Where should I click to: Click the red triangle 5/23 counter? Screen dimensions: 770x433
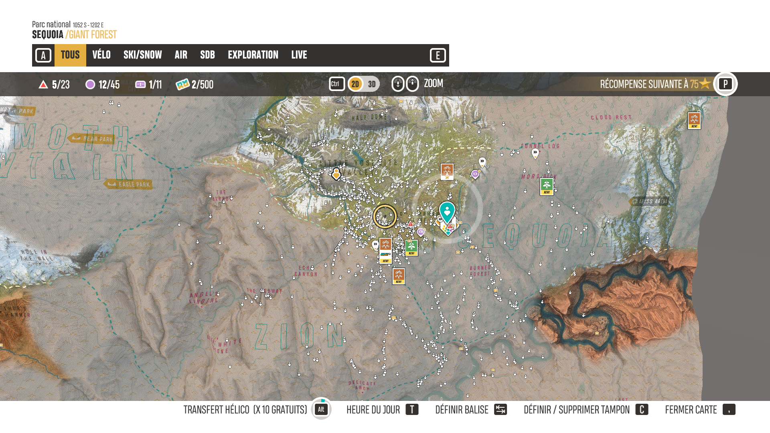tap(54, 85)
